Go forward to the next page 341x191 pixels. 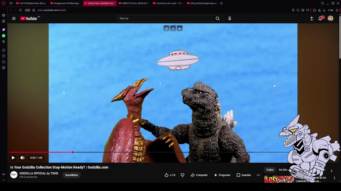(15, 10)
